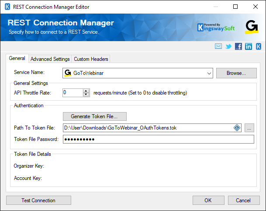The height and width of the screenshot is (211, 266).
Task: Click the Token File Password field
Action: [159, 139]
